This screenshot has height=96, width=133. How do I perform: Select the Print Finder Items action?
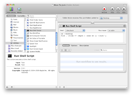coord(36,20)
